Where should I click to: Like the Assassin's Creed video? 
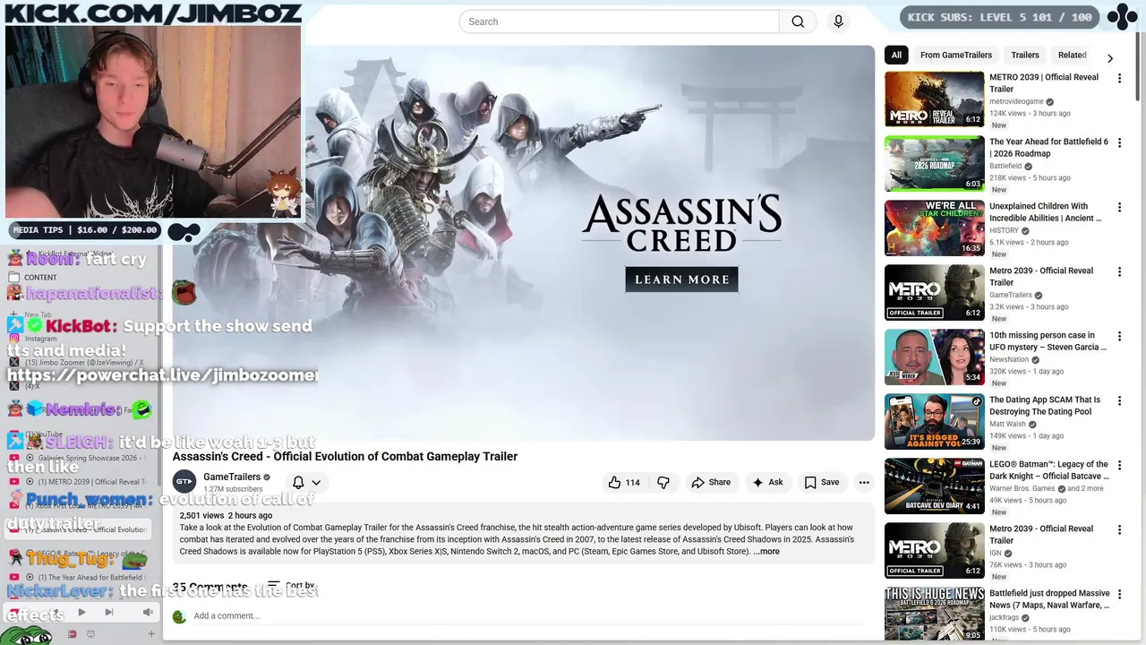point(624,482)
